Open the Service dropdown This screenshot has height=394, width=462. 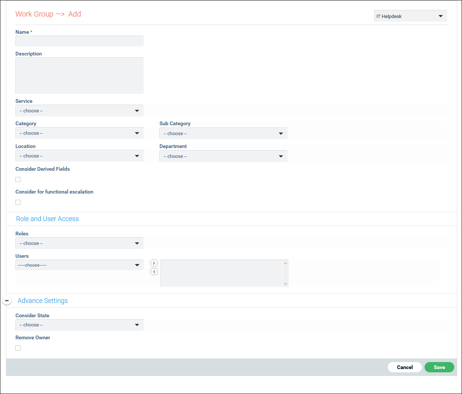tap(79, 111)
